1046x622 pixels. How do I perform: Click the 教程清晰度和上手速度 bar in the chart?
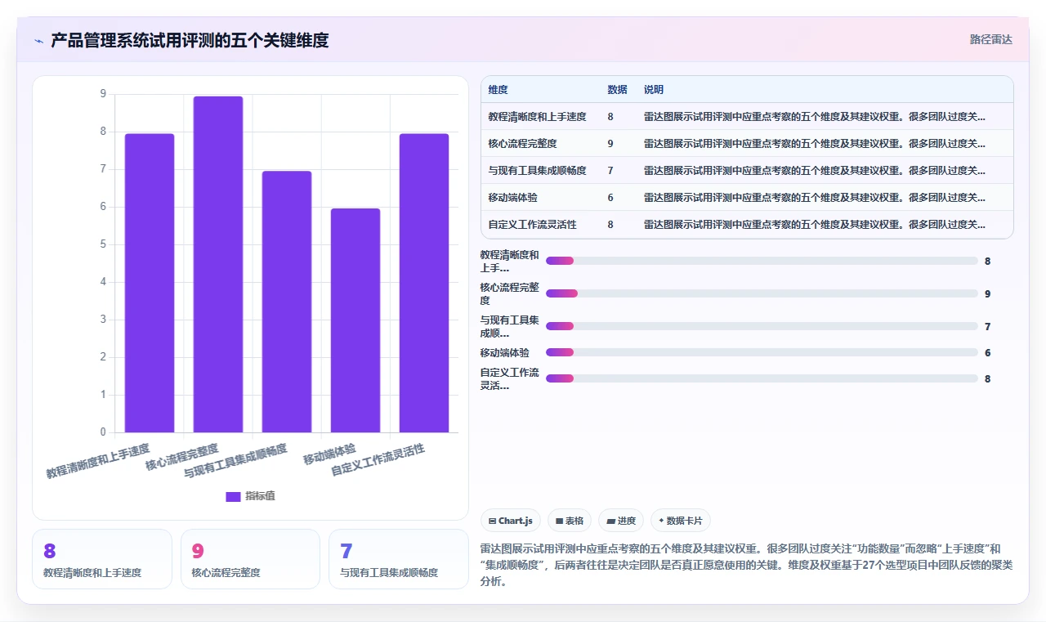(x=150, y=283)
